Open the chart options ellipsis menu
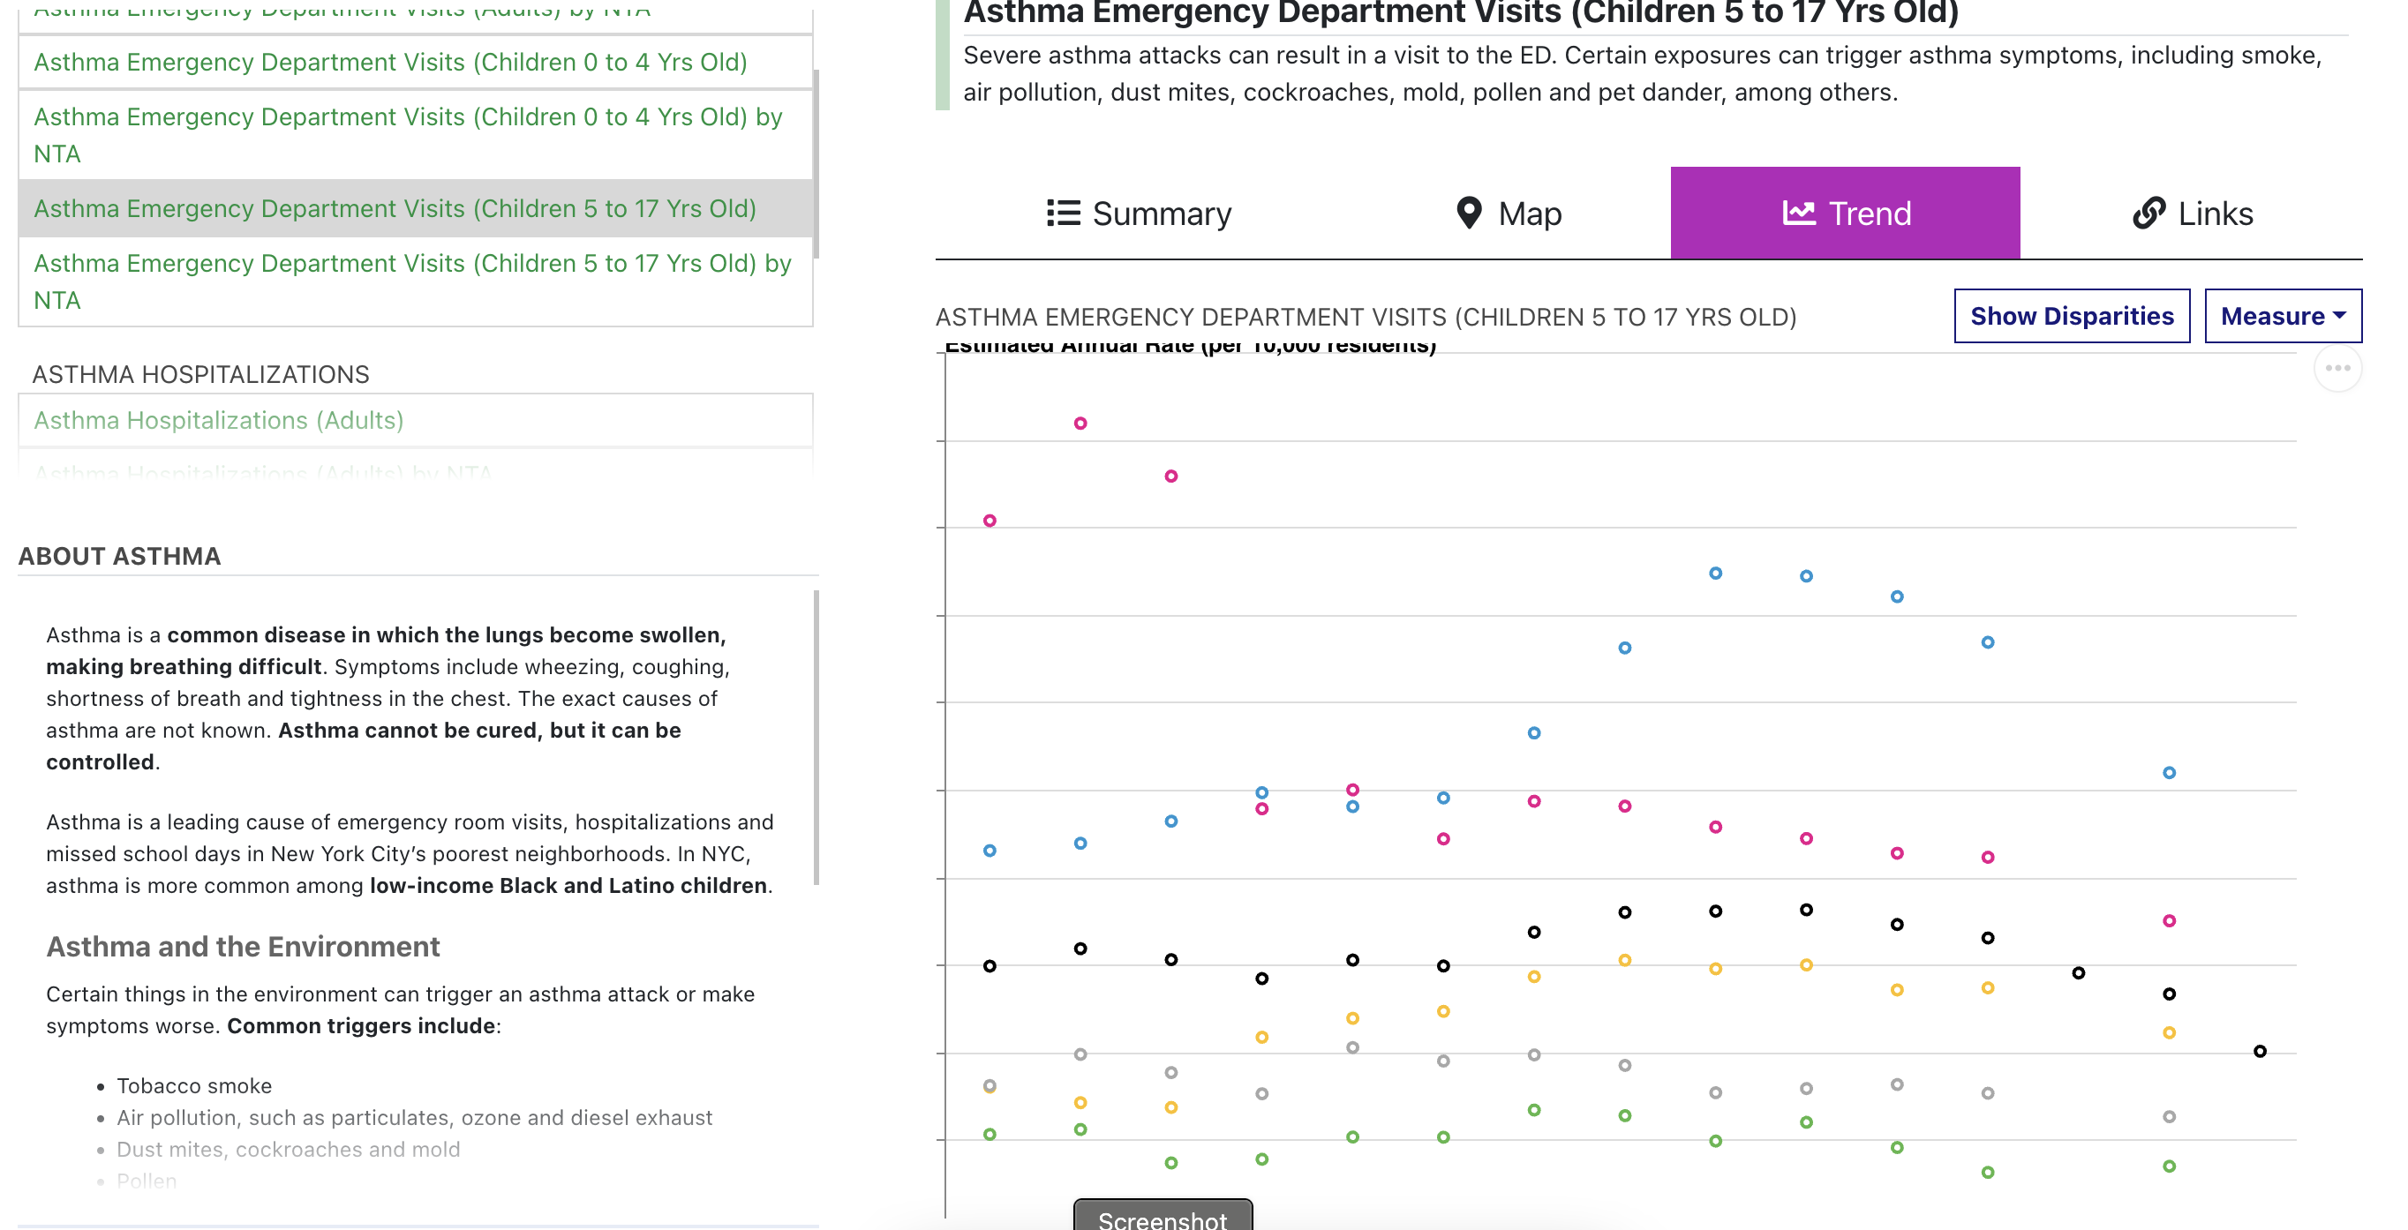 pyautogui.click(x=2339, y=368)
